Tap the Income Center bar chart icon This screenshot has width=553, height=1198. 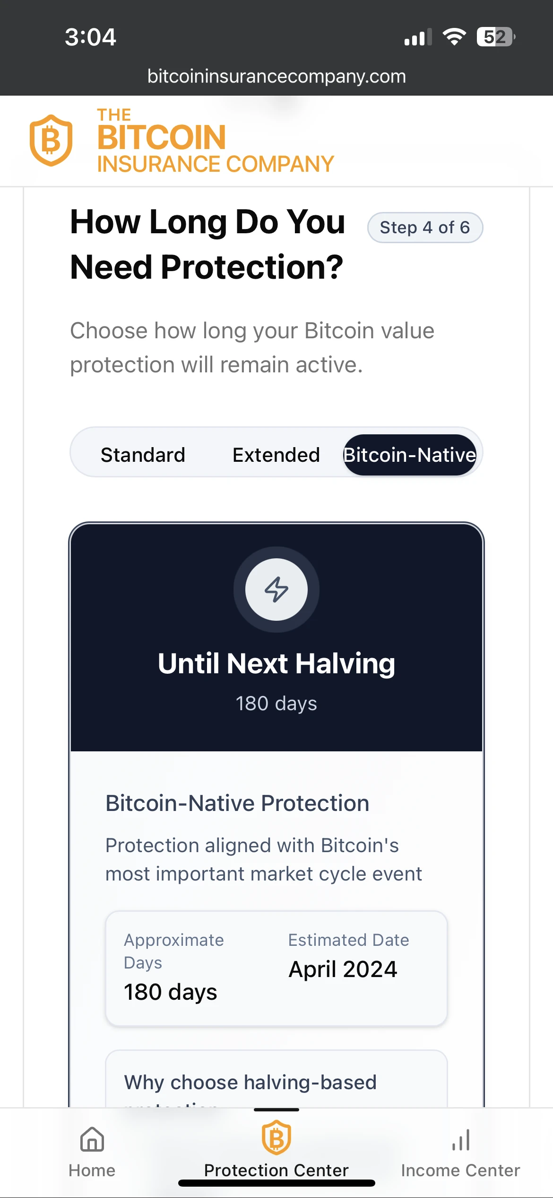pyautogui.click(x=460, y=1139)
